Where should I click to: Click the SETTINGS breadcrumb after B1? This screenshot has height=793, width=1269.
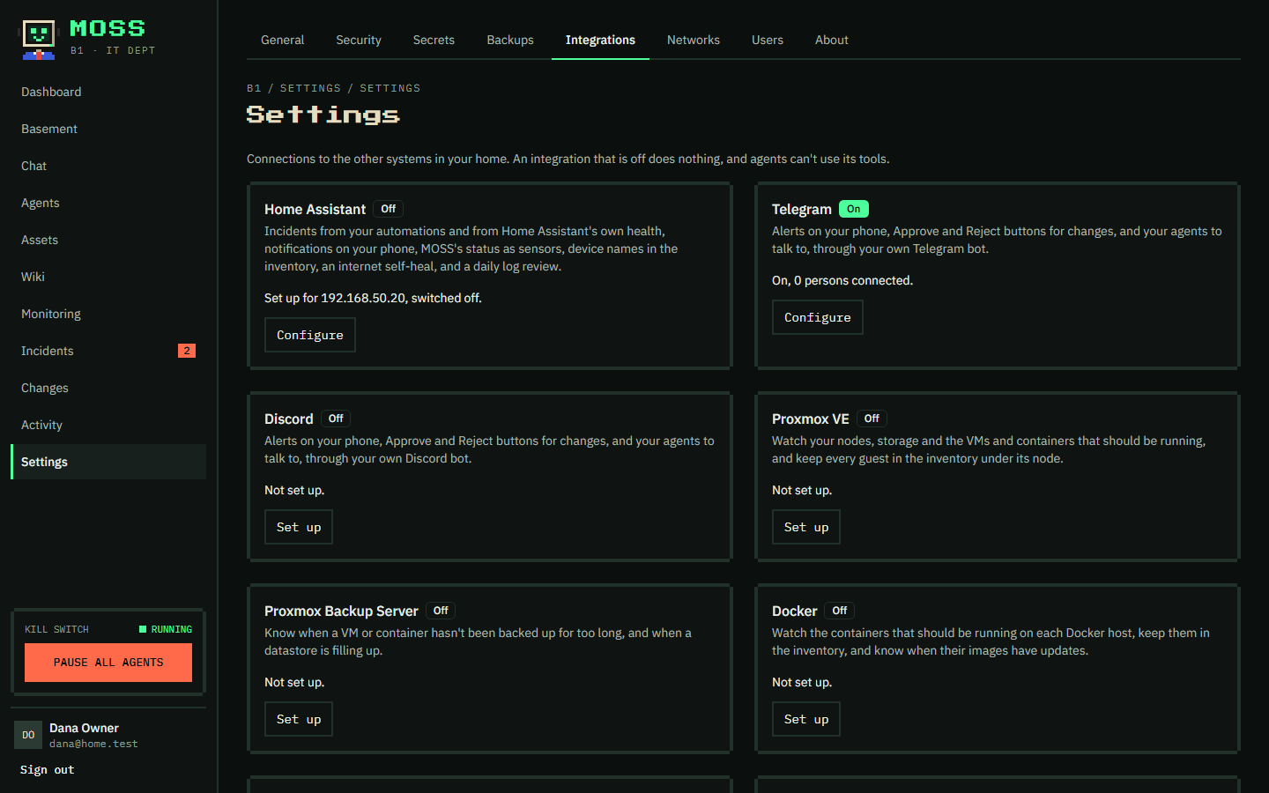click(310, 88)
